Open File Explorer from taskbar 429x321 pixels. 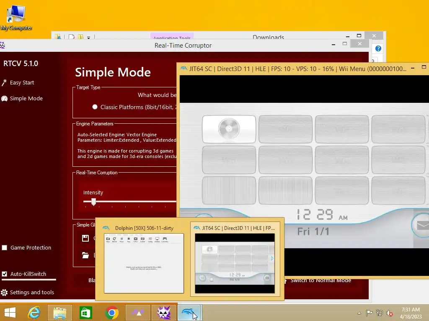[x=59, y=313]
